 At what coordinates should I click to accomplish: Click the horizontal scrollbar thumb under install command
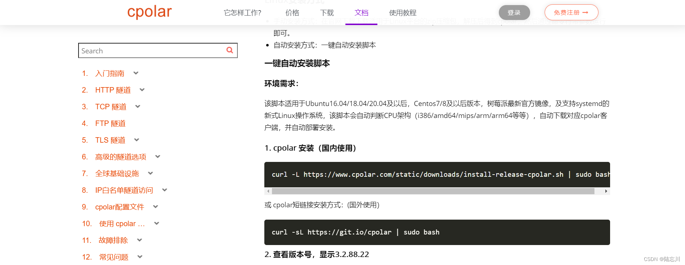tap(433, 191)
